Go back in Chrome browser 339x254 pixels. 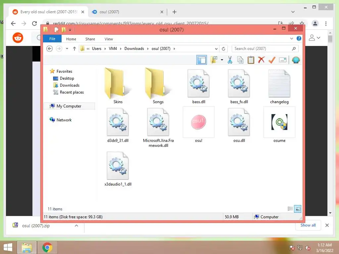click(x=13, y=23)
